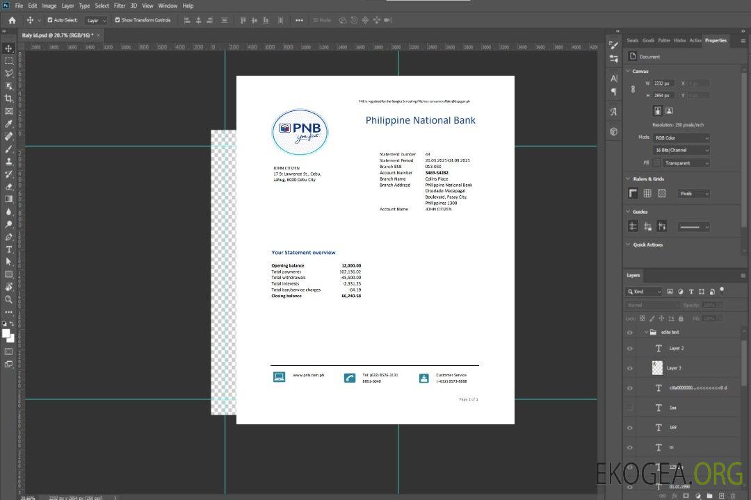
Task: Select the Hand tool
Action: (x=8, y=287)
